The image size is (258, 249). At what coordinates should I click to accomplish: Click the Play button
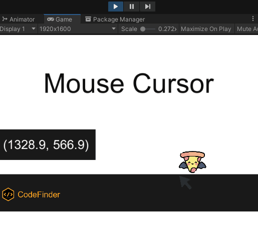tap(116, 6)
